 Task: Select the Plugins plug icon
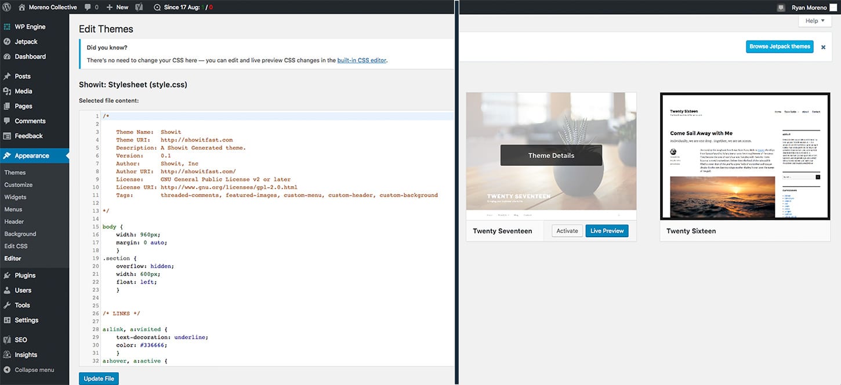click(6, 275)
